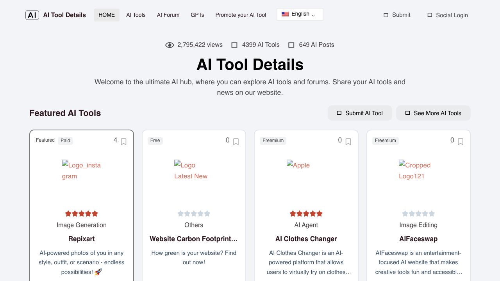Open Promote your AI Tool link
This screenshot has height=281, width=500.
tap(241, 15)
